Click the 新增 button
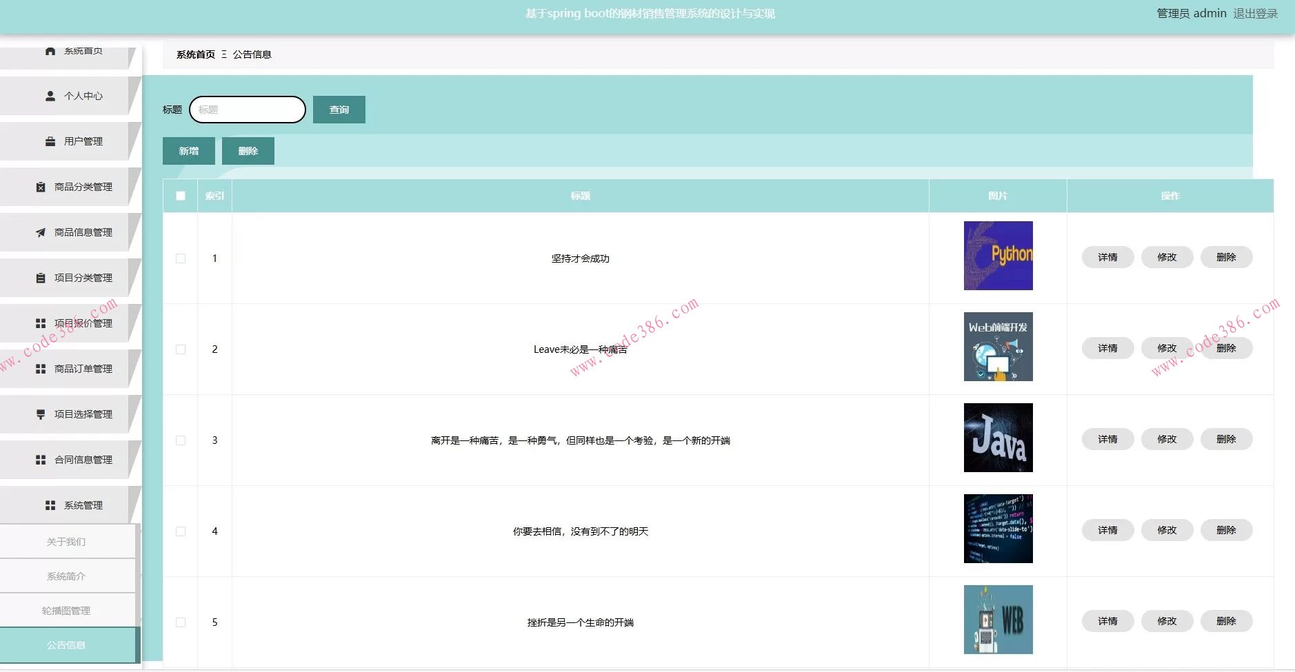1295x672 pixels. click(189, 151)
